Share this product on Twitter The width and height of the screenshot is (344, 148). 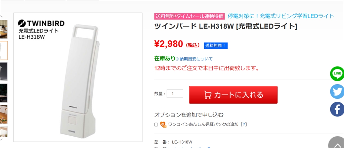(337, 91)
